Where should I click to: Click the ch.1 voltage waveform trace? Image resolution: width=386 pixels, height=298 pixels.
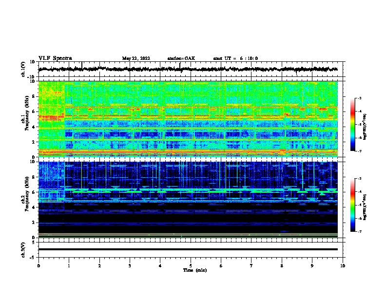[x=188, y=69]
